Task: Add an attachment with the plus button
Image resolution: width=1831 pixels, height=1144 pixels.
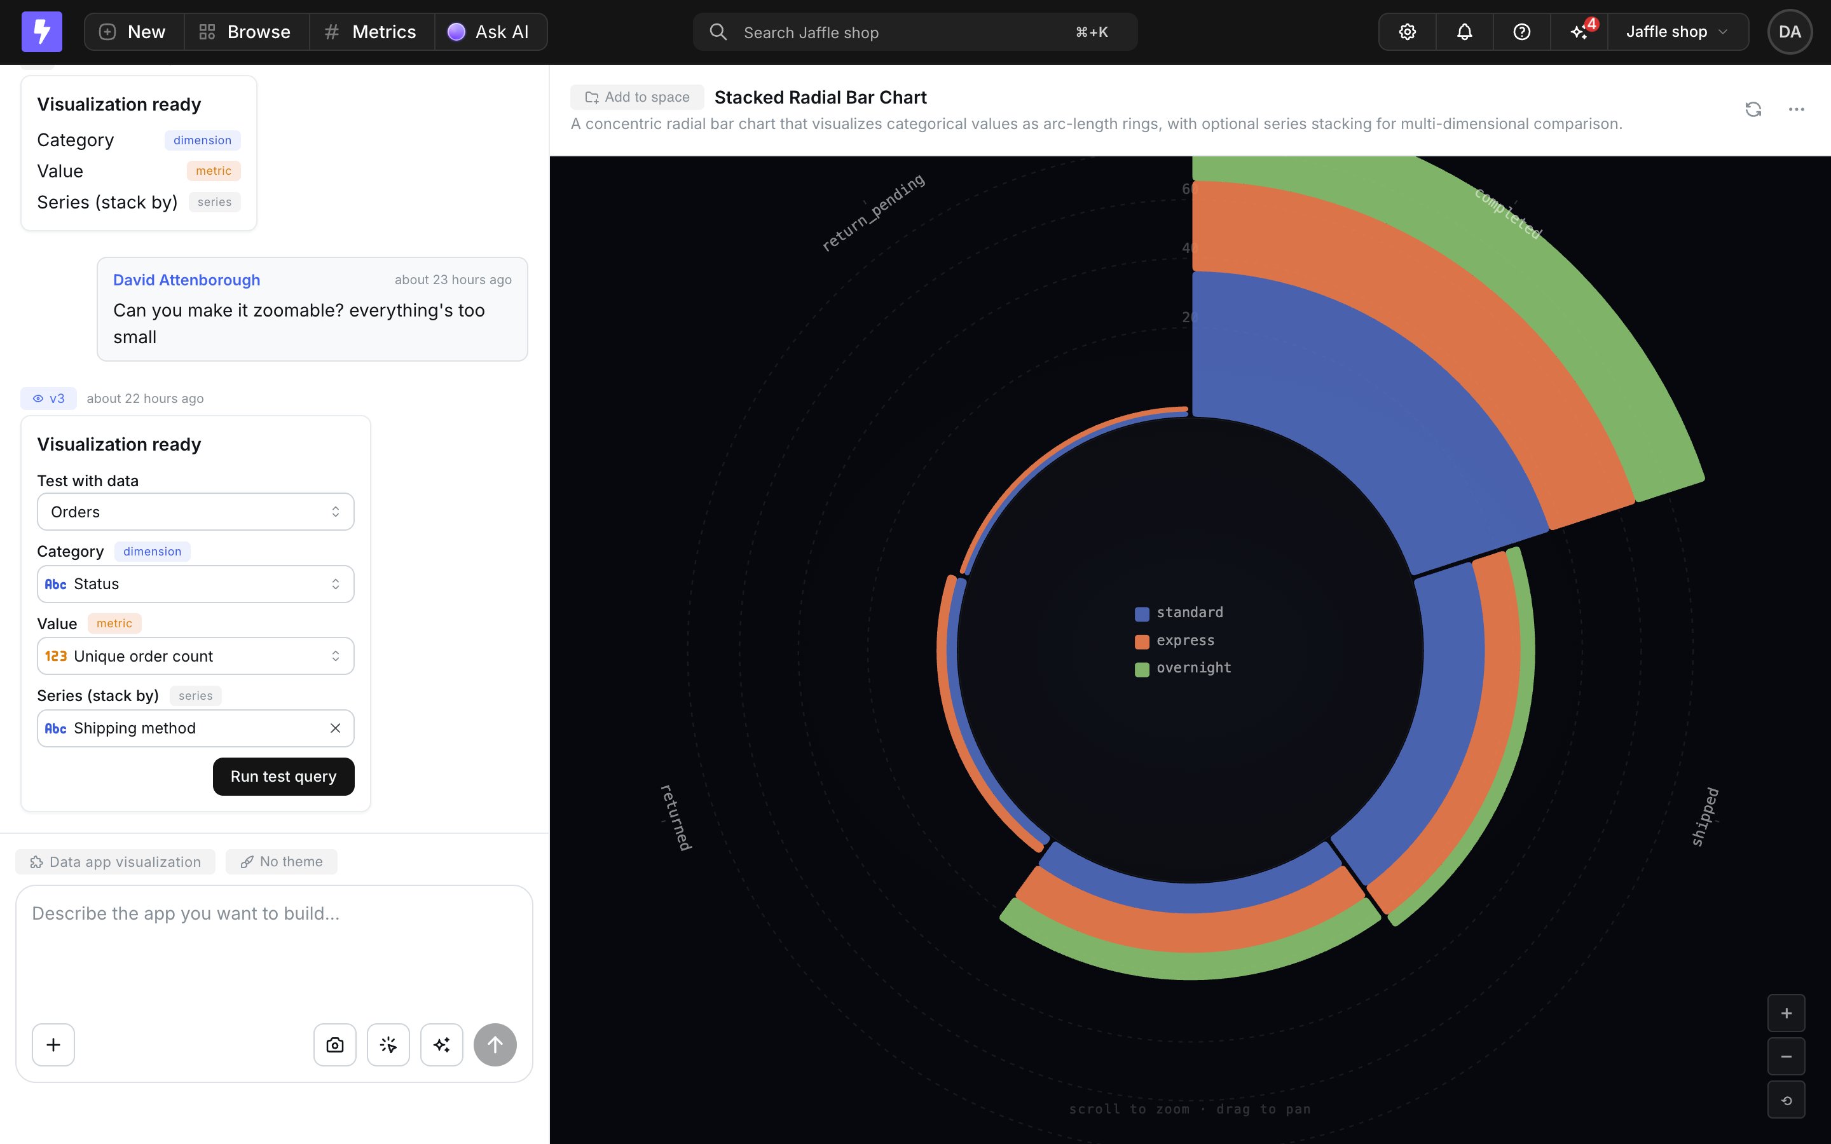Action: coord(53,1045)
